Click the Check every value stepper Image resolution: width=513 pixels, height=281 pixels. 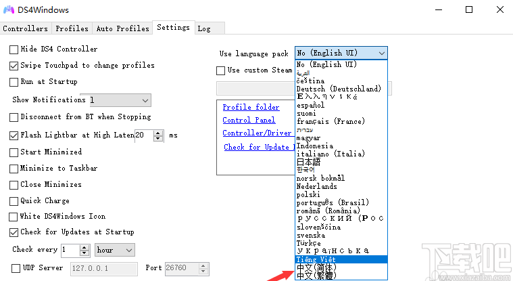pos(84,250)
